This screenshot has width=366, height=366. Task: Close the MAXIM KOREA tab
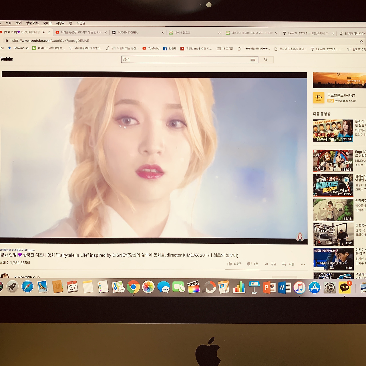[x=163, y=33]
